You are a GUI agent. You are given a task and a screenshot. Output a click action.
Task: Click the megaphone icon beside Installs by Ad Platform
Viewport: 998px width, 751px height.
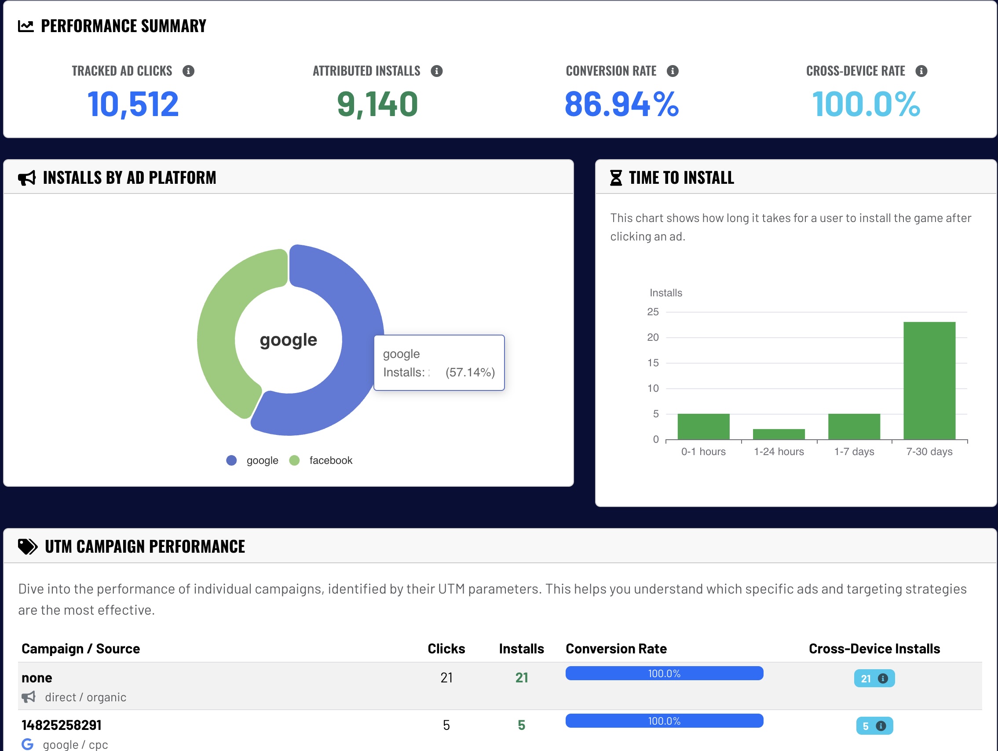pyautogui.click(x=27, y=177)
